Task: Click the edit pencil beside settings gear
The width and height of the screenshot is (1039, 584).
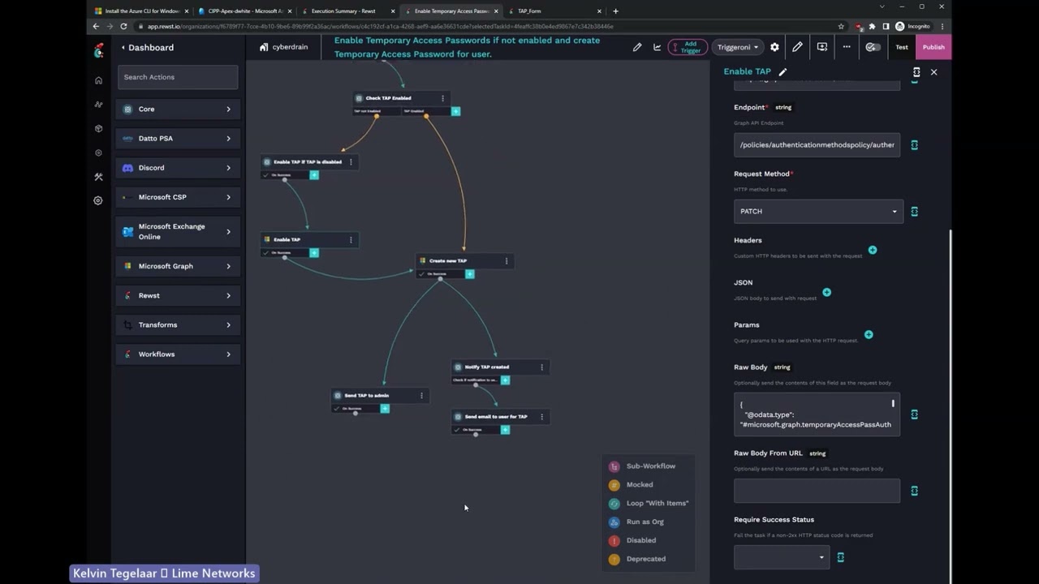Action: (x=797, y=47)
